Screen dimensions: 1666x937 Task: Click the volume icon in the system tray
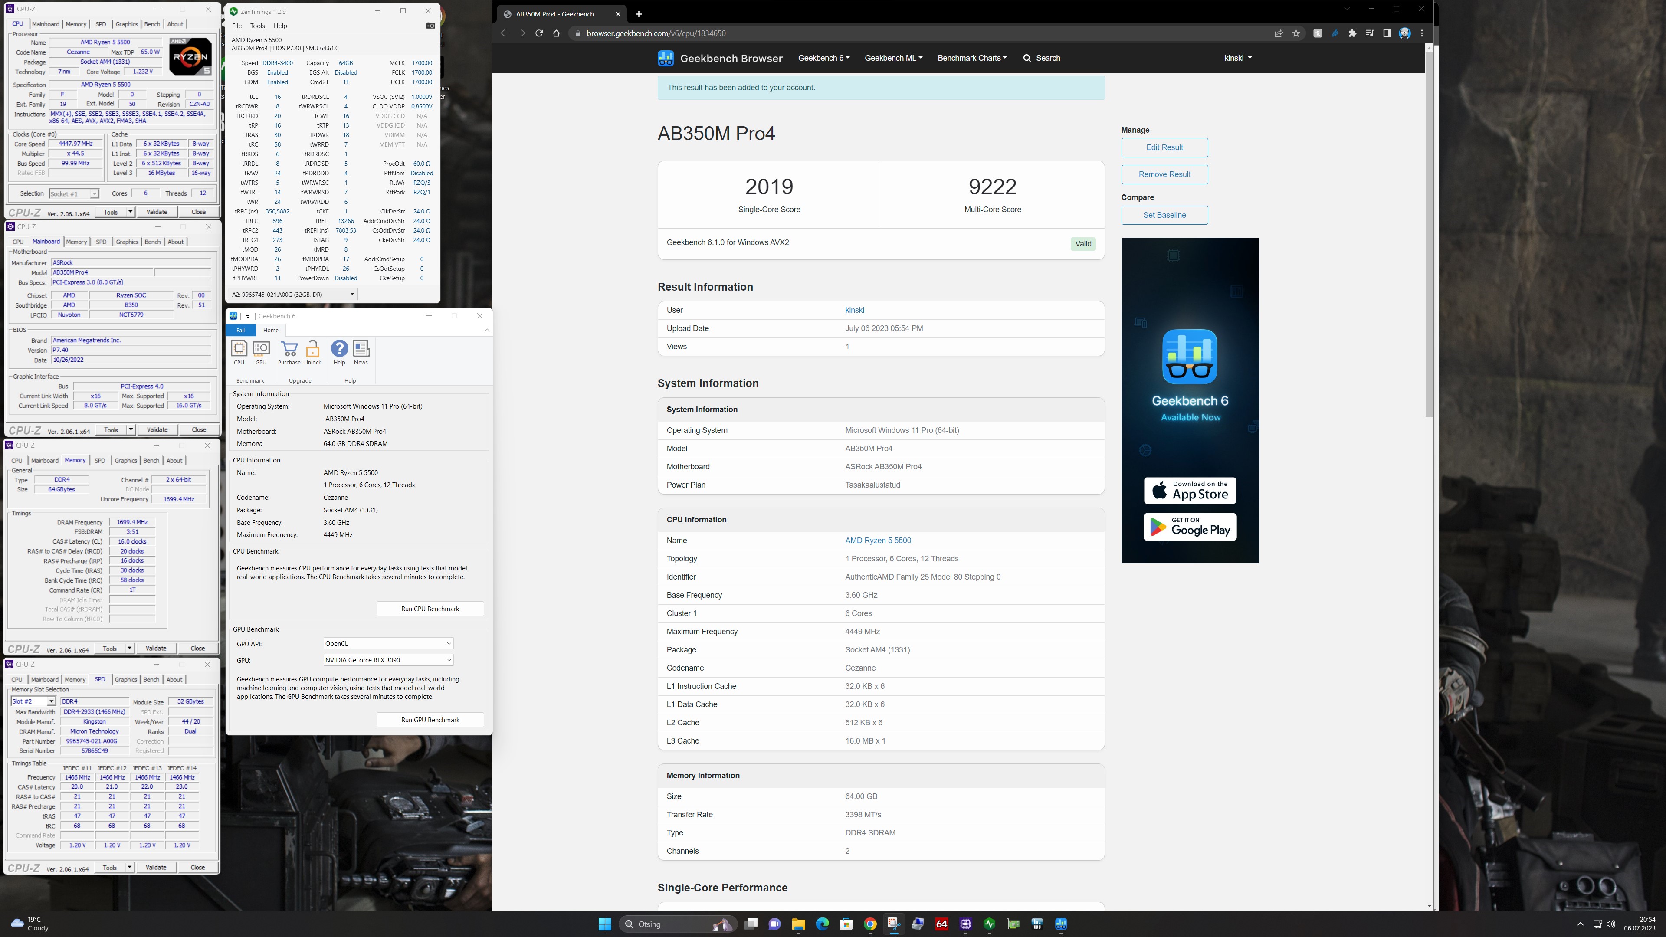pos(1611,924)
